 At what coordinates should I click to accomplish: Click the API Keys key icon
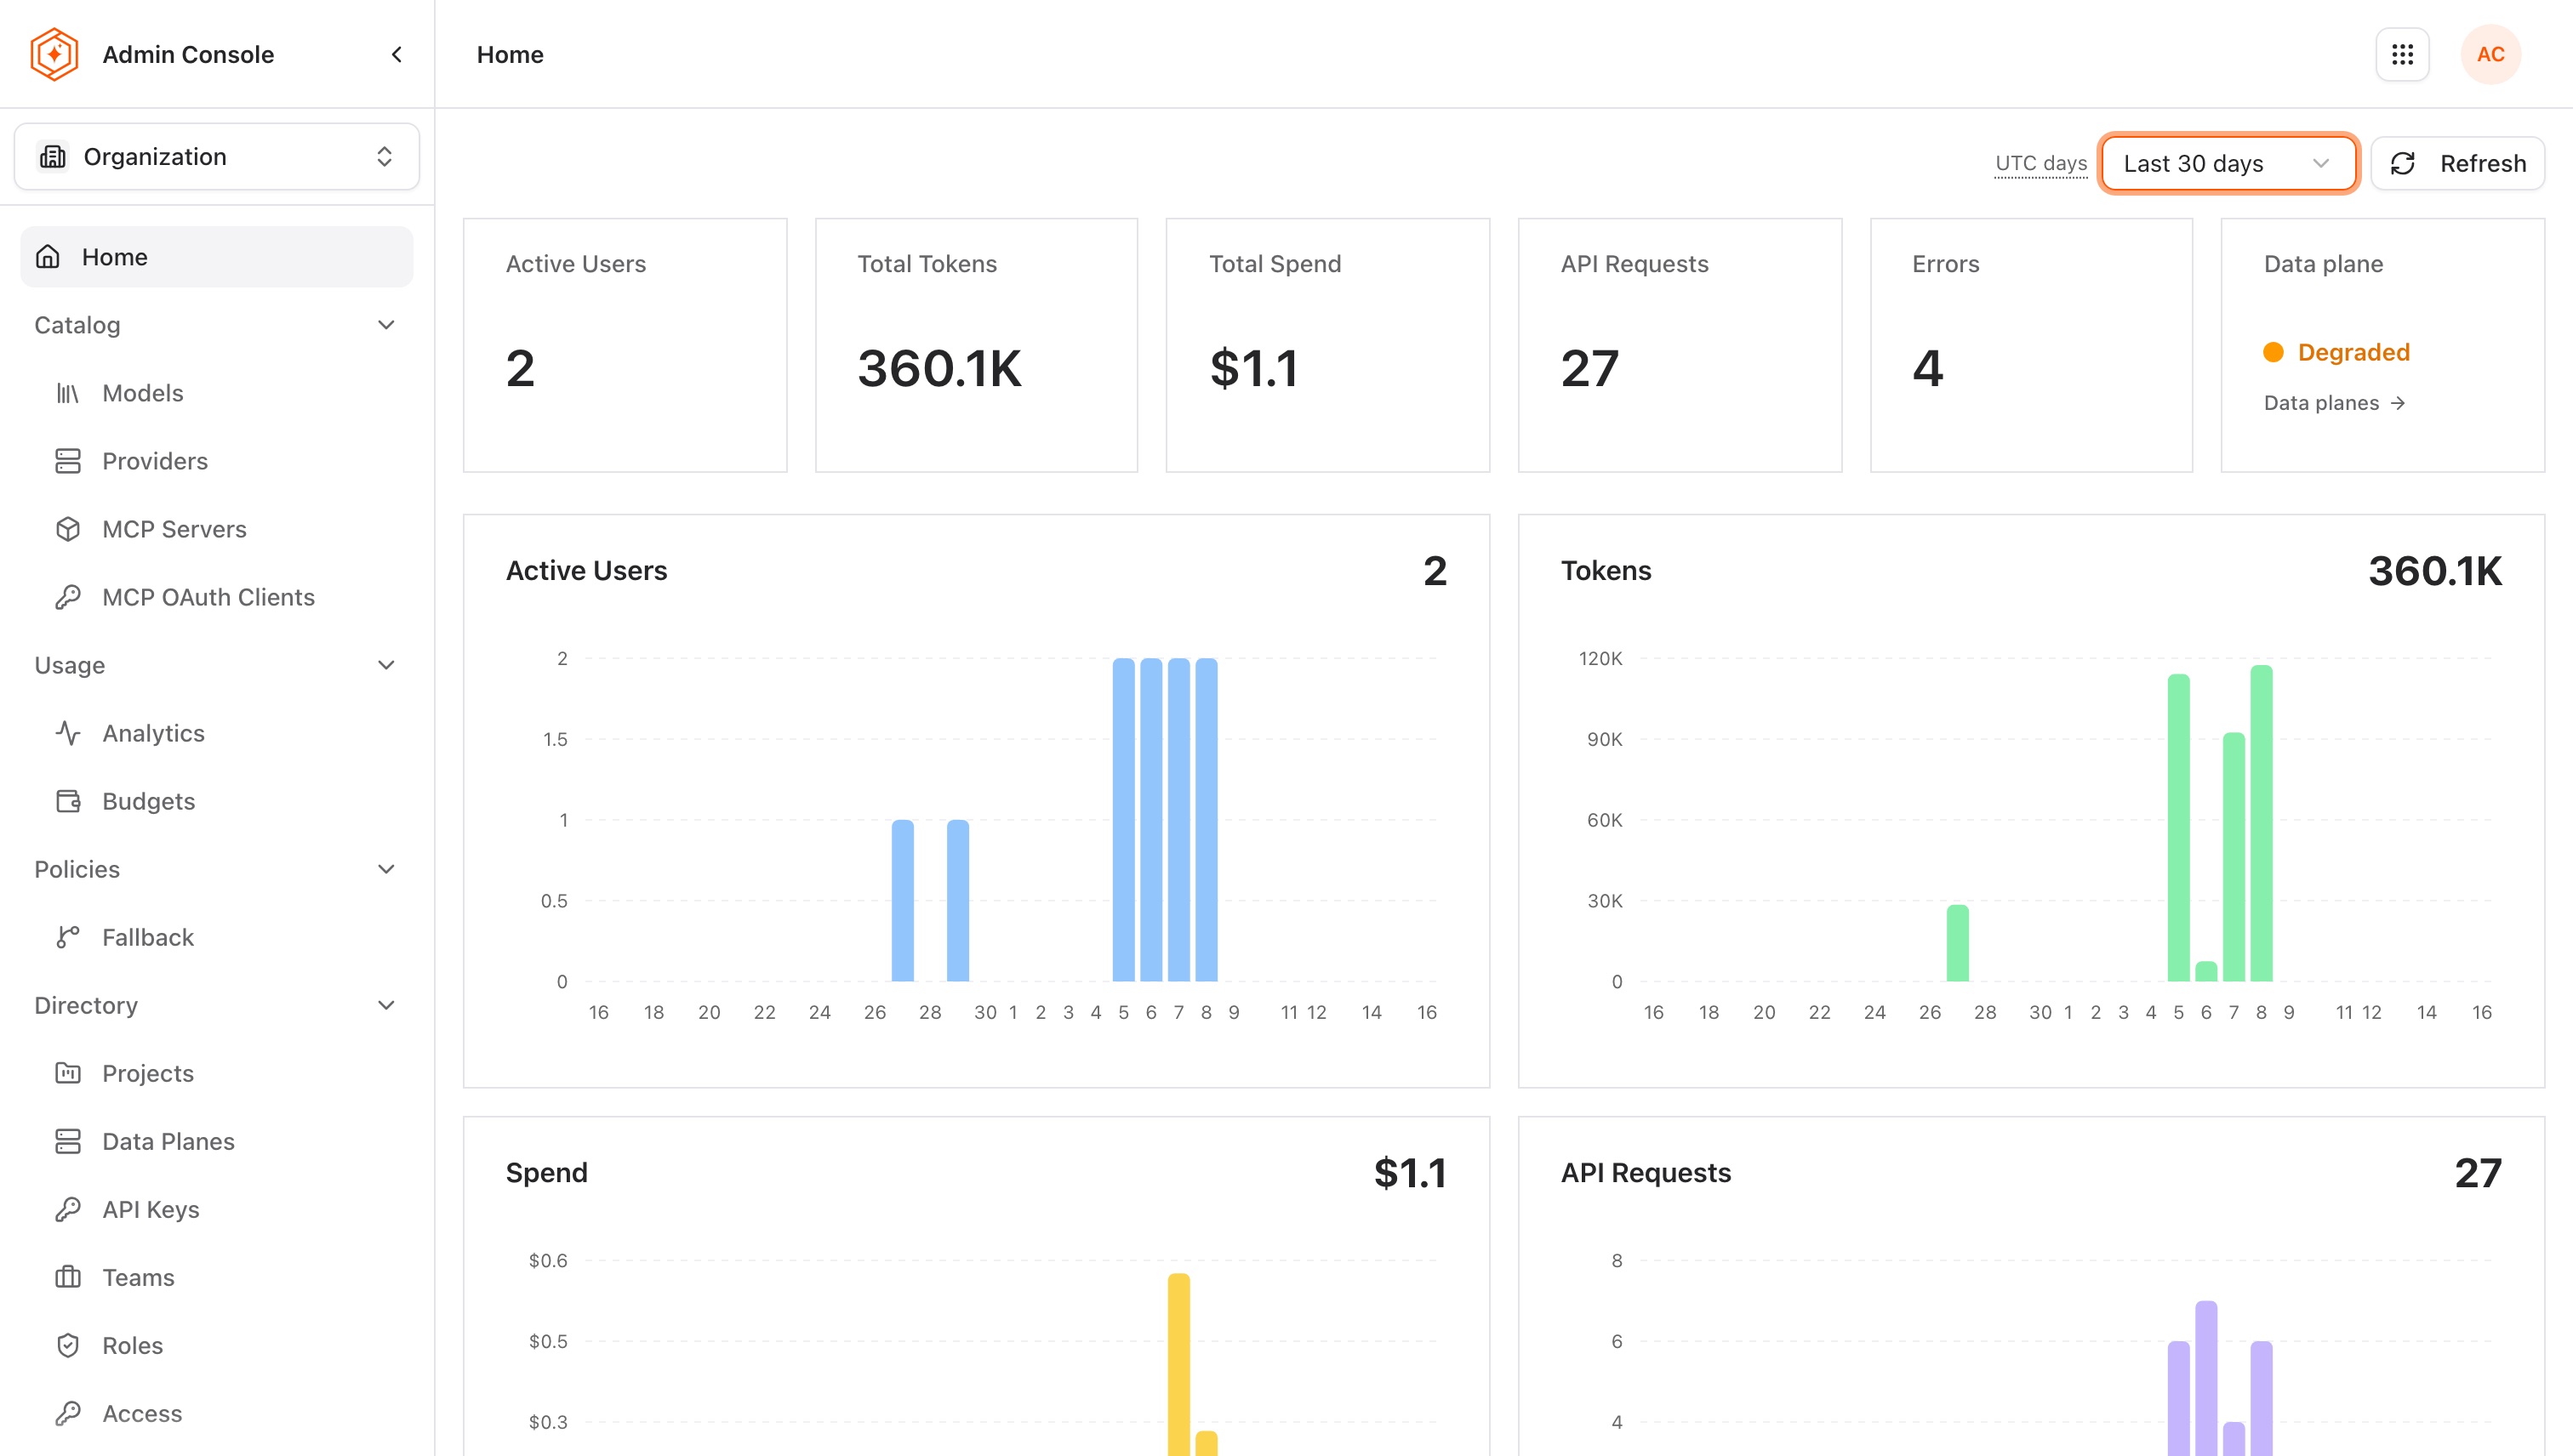coord(68,1209)
